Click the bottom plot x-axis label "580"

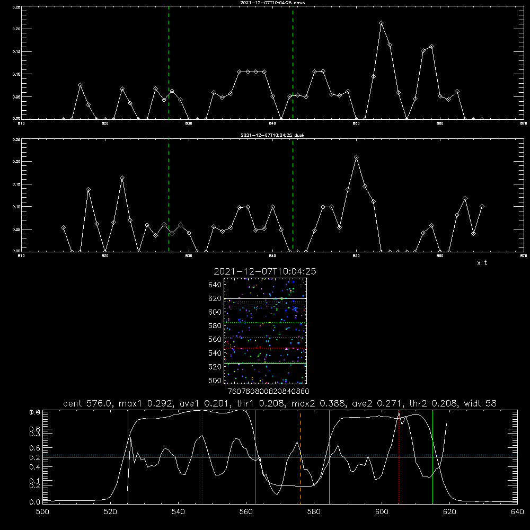point(314,512)
